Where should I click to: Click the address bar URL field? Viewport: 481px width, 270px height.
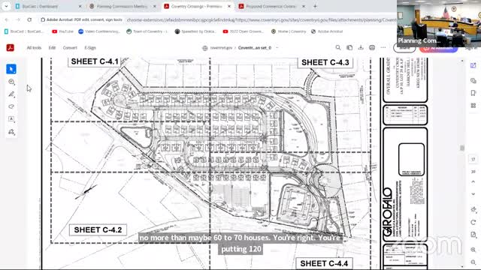coord(261,19)
